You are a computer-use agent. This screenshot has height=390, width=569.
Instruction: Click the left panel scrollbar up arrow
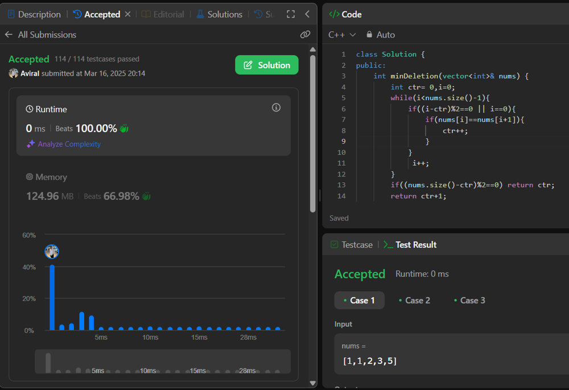coord(313,50)
